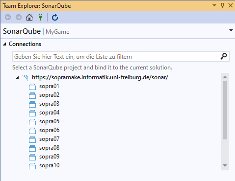Click the project icon beside sopra08
235x181 pixels.
click(32, 148)
